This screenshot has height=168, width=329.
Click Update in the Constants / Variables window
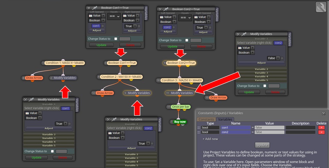pyautogui.click(x=262, y=145)
